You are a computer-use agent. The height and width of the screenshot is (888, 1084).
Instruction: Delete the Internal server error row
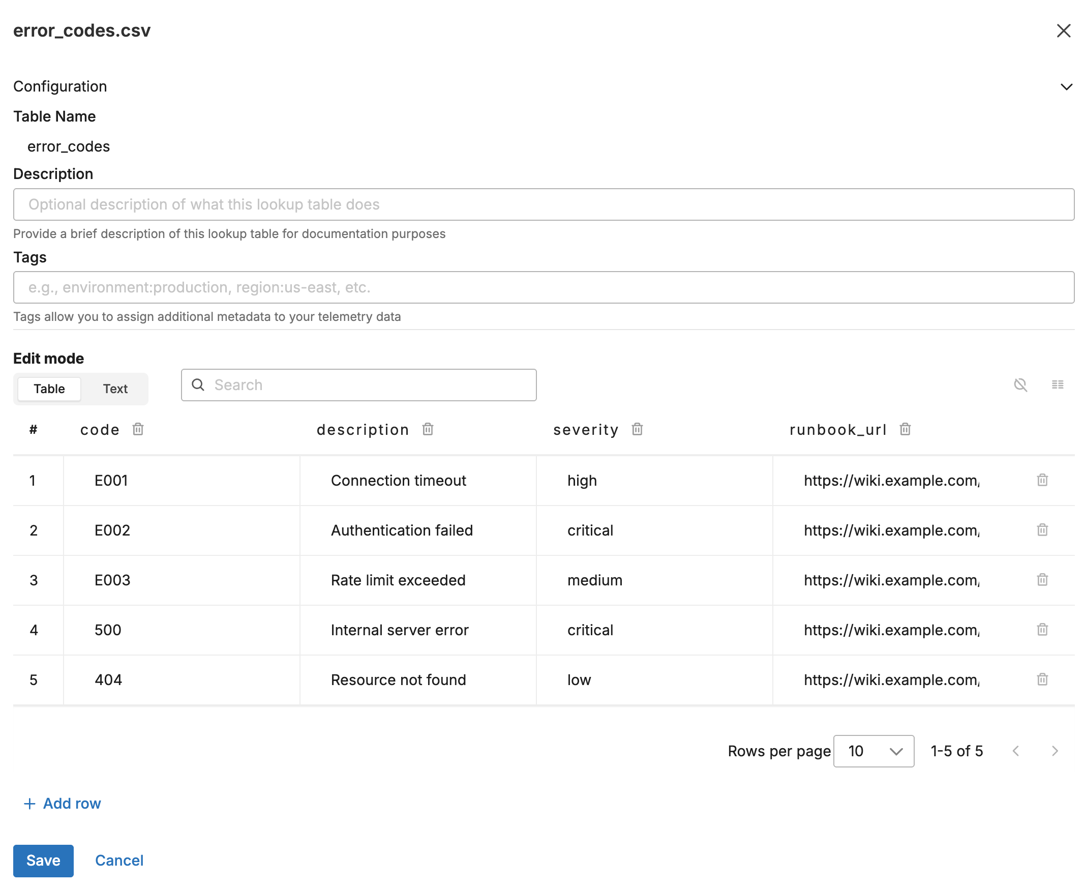tap(1042, 630)
